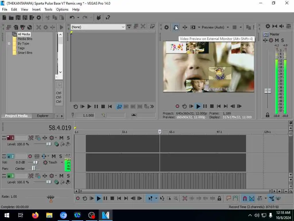This screenshot has width=294, height=221.
Task: Open the Edit menu
Action: pyautogui.click(x=14, y=9)
